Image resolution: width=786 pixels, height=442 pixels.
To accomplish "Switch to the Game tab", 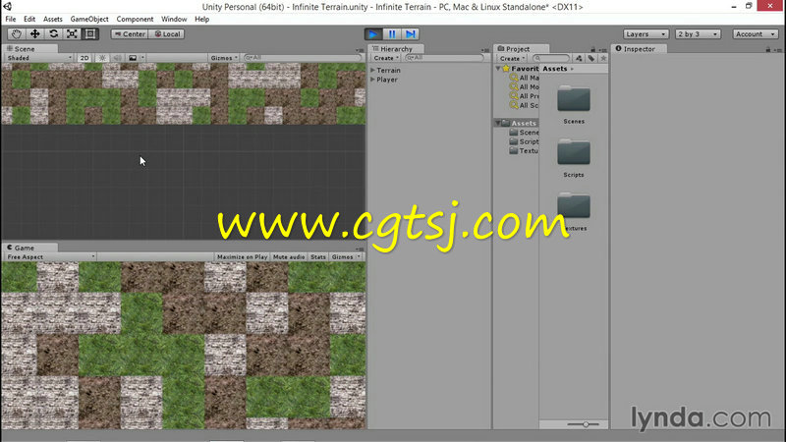I will point(29,248).
